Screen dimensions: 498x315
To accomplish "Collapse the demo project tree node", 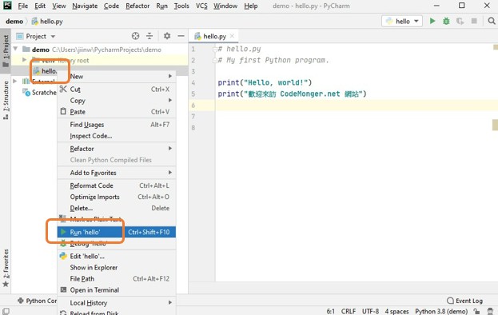I will pos(15,49).
